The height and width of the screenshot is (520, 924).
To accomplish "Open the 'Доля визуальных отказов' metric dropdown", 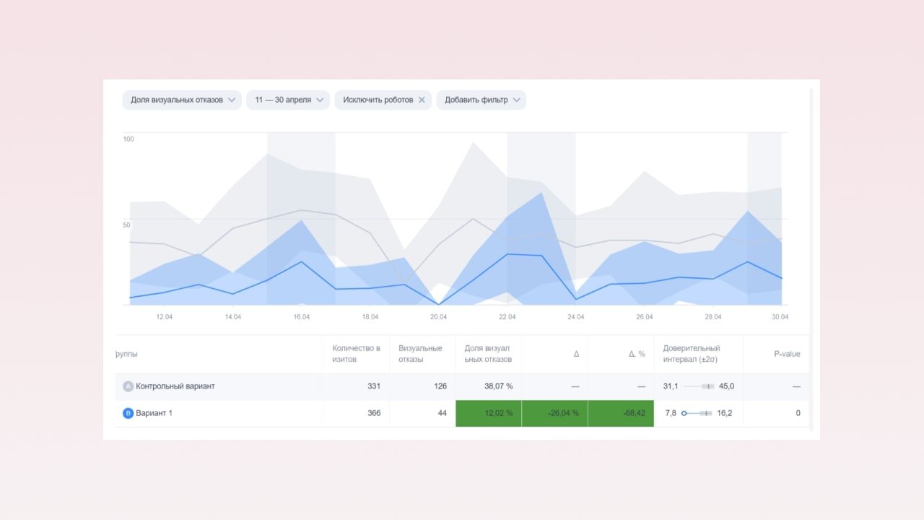I will (182, 100).
